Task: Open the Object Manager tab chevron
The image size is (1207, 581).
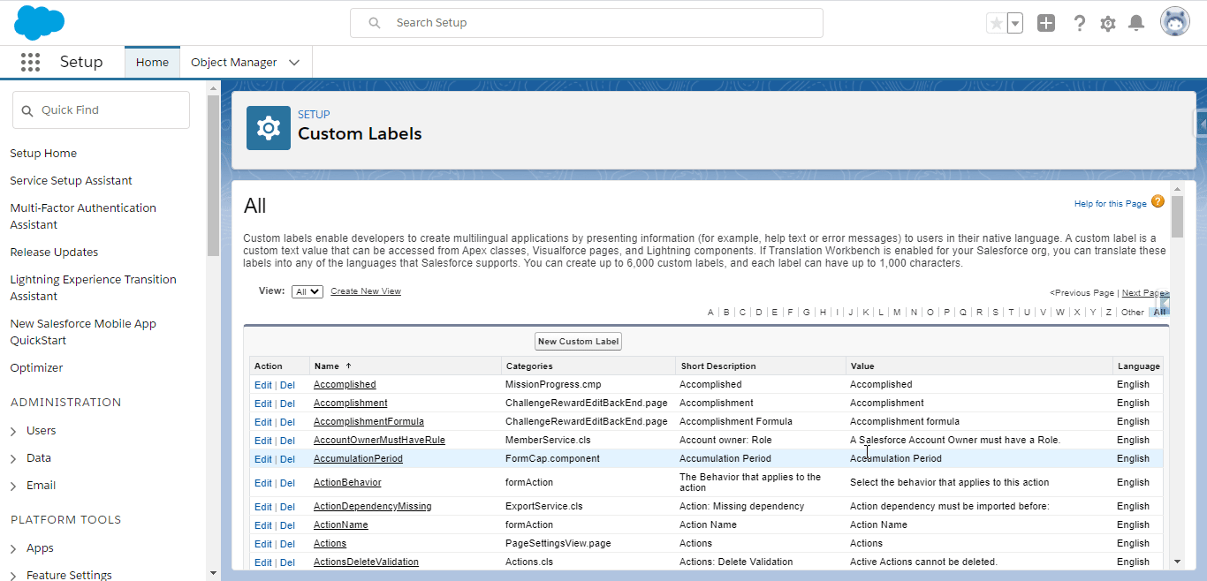Action: 294,63
